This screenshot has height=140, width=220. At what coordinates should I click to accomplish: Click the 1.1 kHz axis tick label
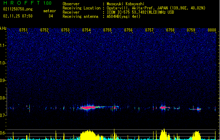tap(3, 45)
